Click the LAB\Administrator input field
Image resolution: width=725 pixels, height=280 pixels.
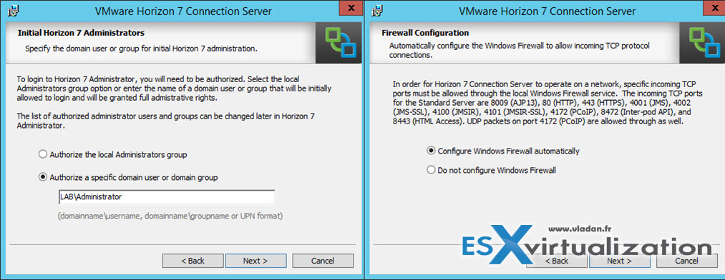coord(167,197)
